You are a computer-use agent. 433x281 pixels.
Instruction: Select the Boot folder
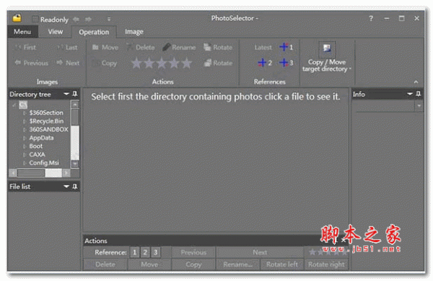(36, 146)
